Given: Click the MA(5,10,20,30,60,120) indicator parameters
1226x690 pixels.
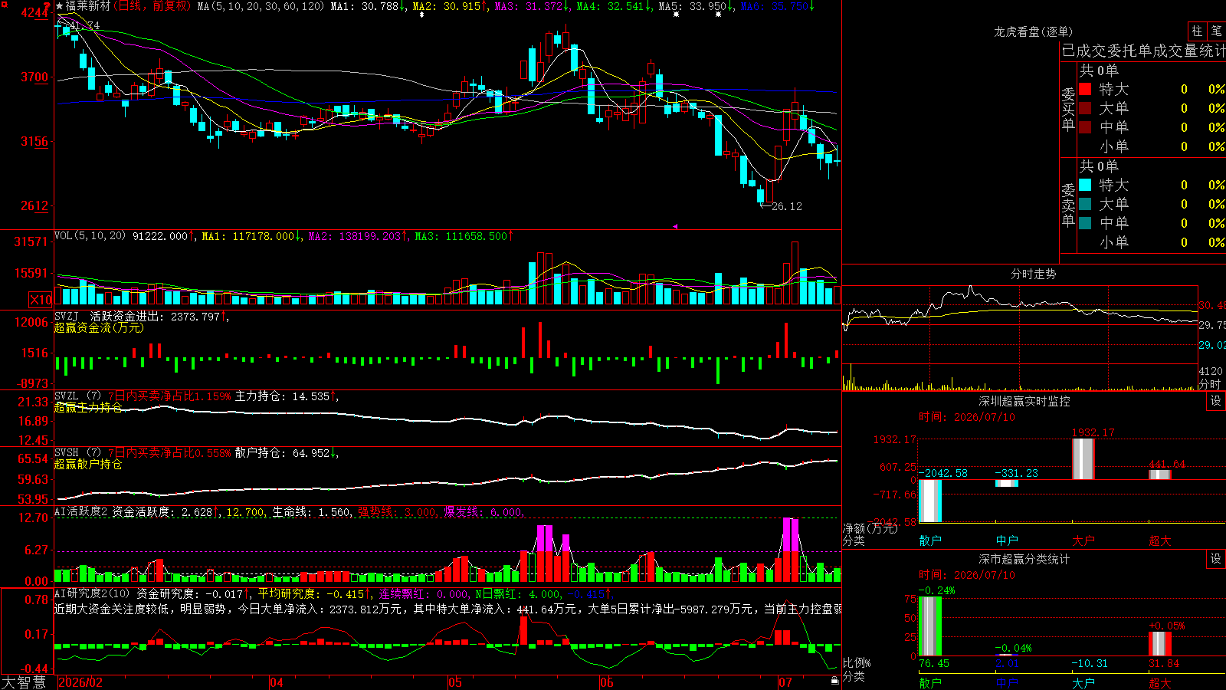Looking at the screenshot, I should [x=261, y=6].
